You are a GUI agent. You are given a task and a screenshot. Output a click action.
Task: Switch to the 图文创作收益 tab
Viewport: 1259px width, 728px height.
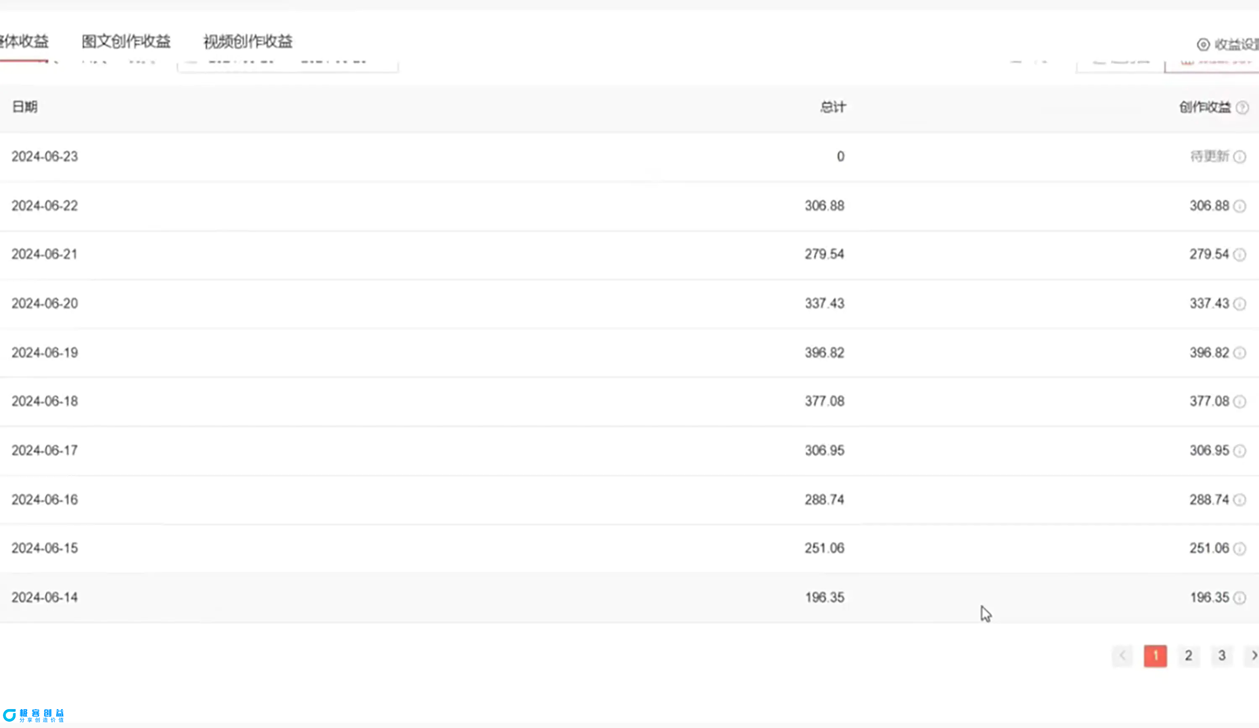tap(126, 42)
